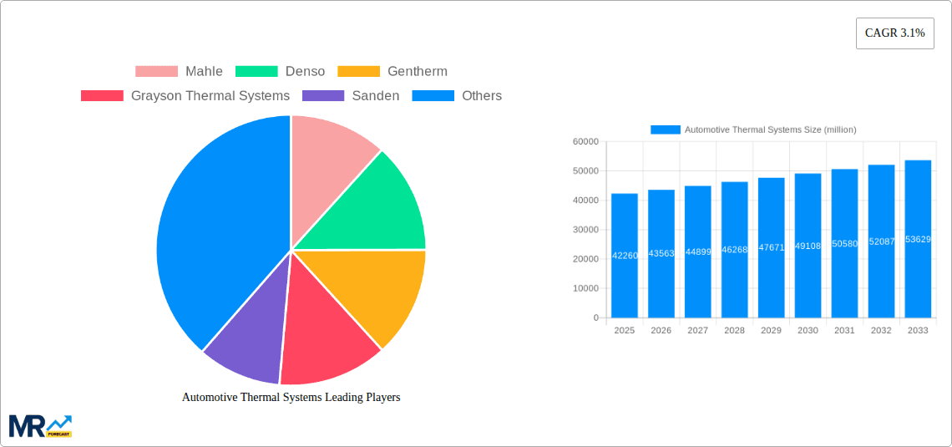Click the 60000 y-axis label
The height and width of the screenshot is (447, 952).
[585, 141]
